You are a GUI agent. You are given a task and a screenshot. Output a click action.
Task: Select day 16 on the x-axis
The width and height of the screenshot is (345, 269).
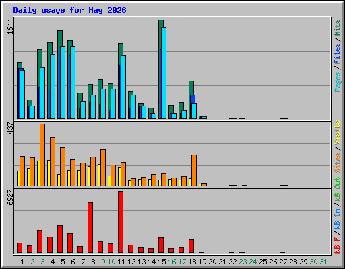[172, 262]
